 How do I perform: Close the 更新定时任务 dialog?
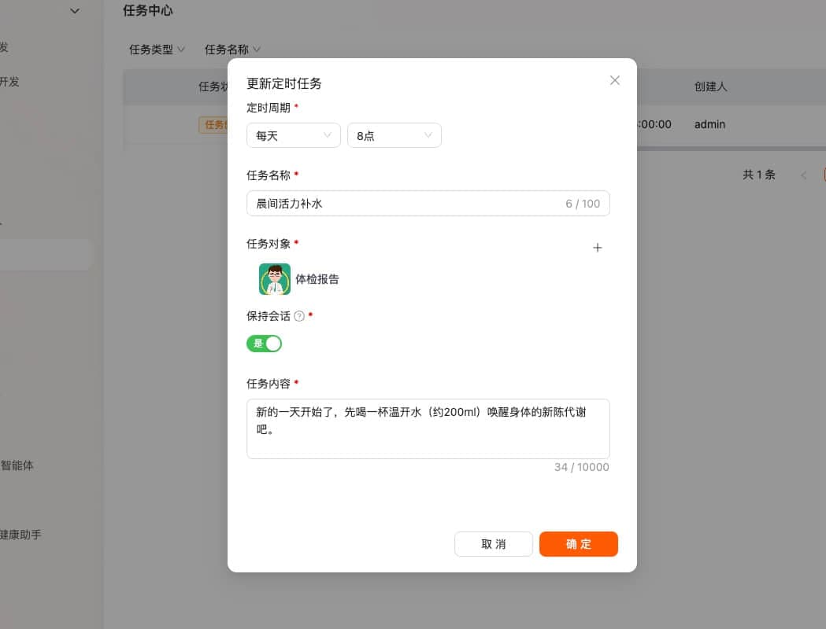(614, 80)
